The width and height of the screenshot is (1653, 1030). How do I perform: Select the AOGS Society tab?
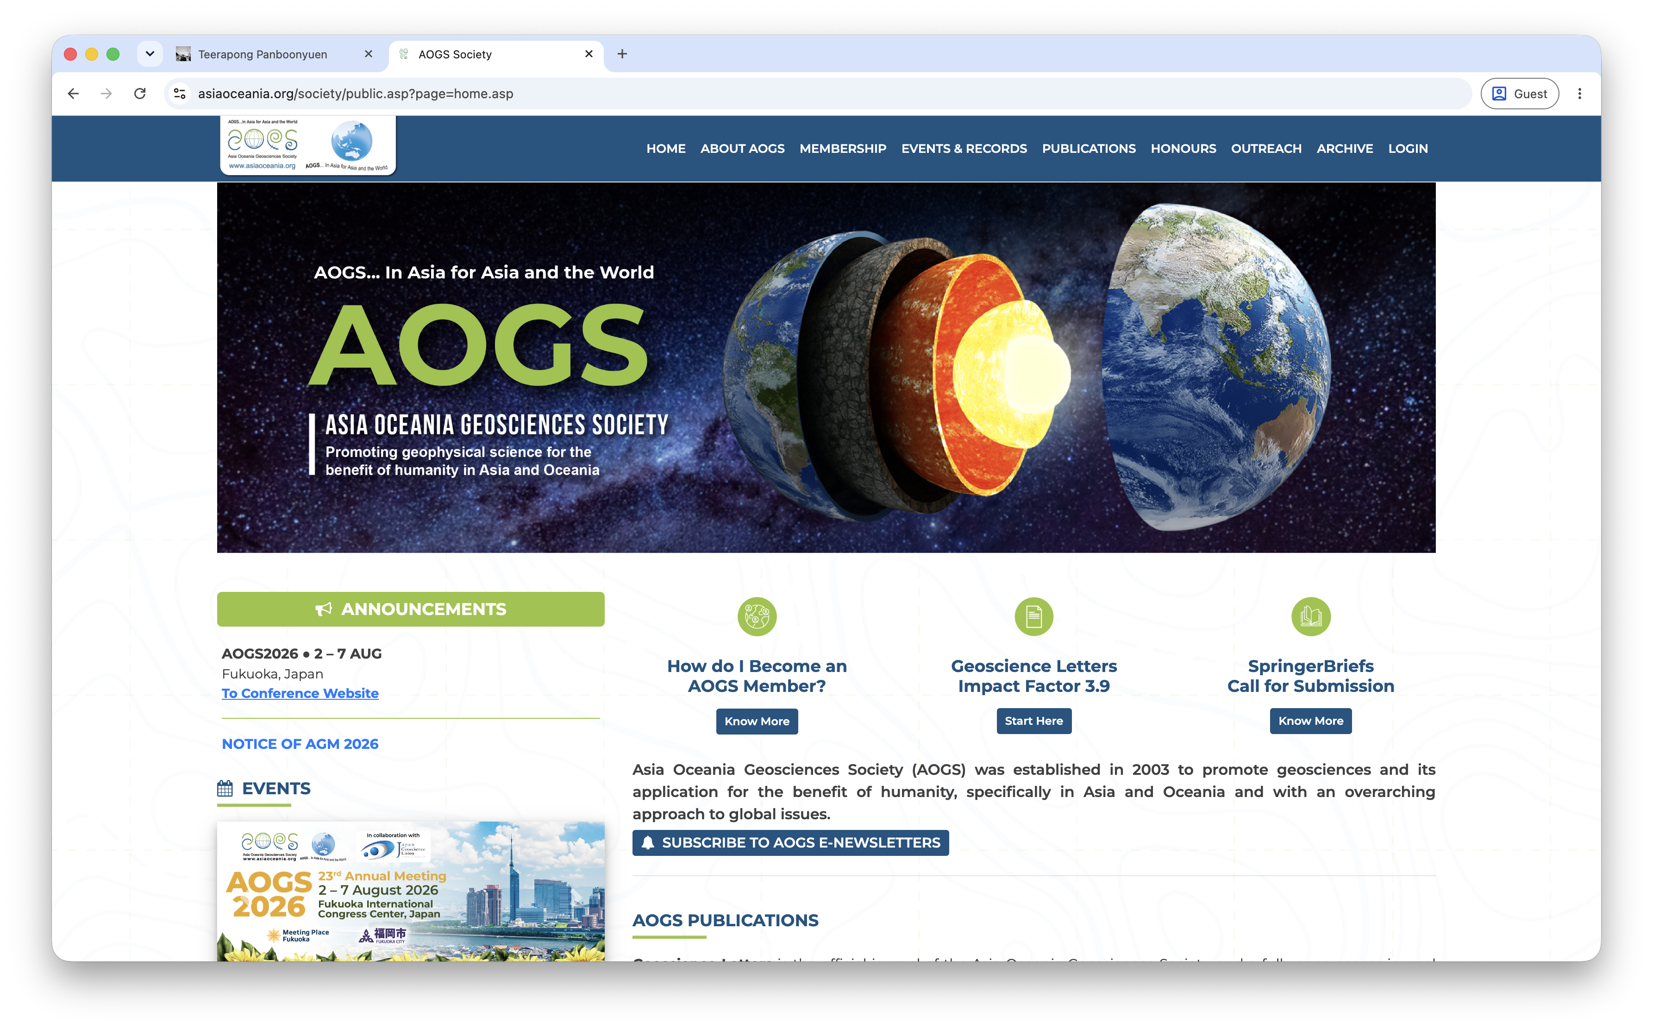[x=496, y=54]
